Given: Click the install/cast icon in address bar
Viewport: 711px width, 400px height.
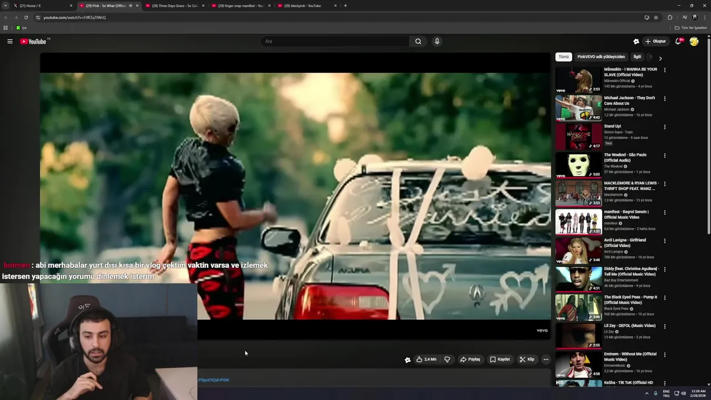Looking at the screenshot, I should tap(647, 17).
